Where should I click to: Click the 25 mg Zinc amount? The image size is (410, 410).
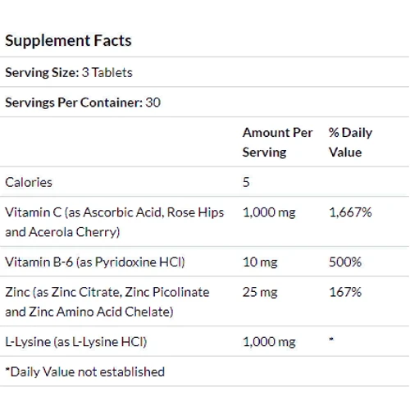260,292
